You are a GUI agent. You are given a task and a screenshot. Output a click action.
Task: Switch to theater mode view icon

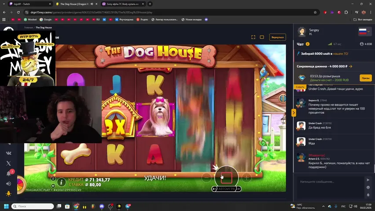[x=262, y=37]
